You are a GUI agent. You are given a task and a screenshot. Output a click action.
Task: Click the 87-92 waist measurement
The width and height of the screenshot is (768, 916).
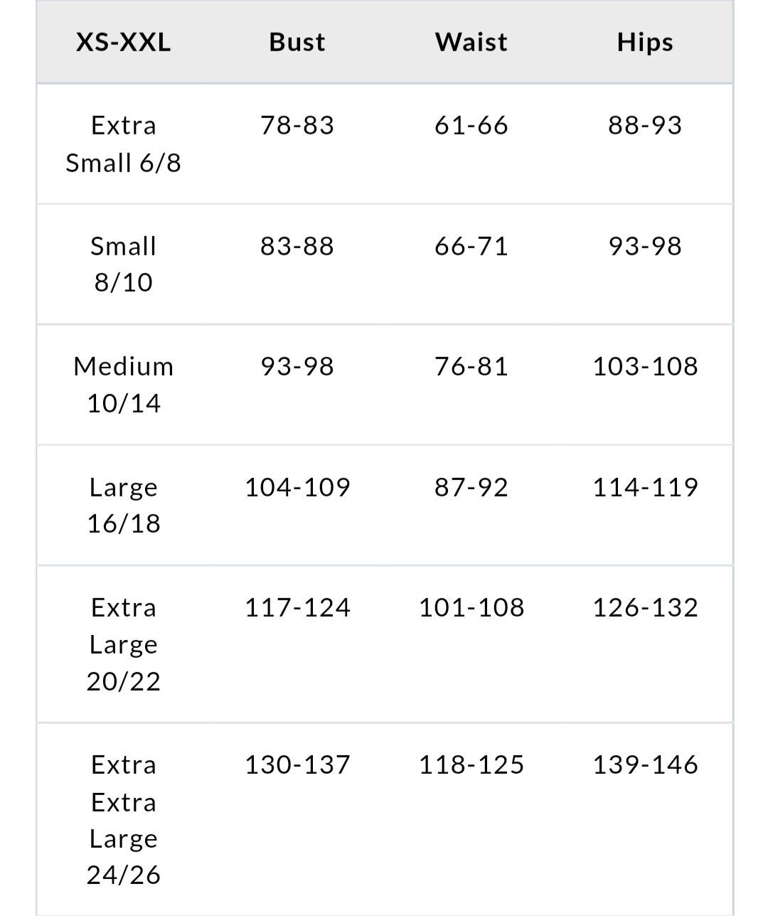click(x=471, y=487)
